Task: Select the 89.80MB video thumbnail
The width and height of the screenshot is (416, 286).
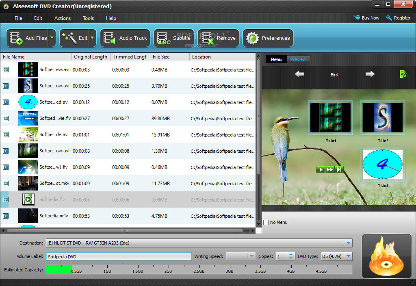Action: point(28,118)
